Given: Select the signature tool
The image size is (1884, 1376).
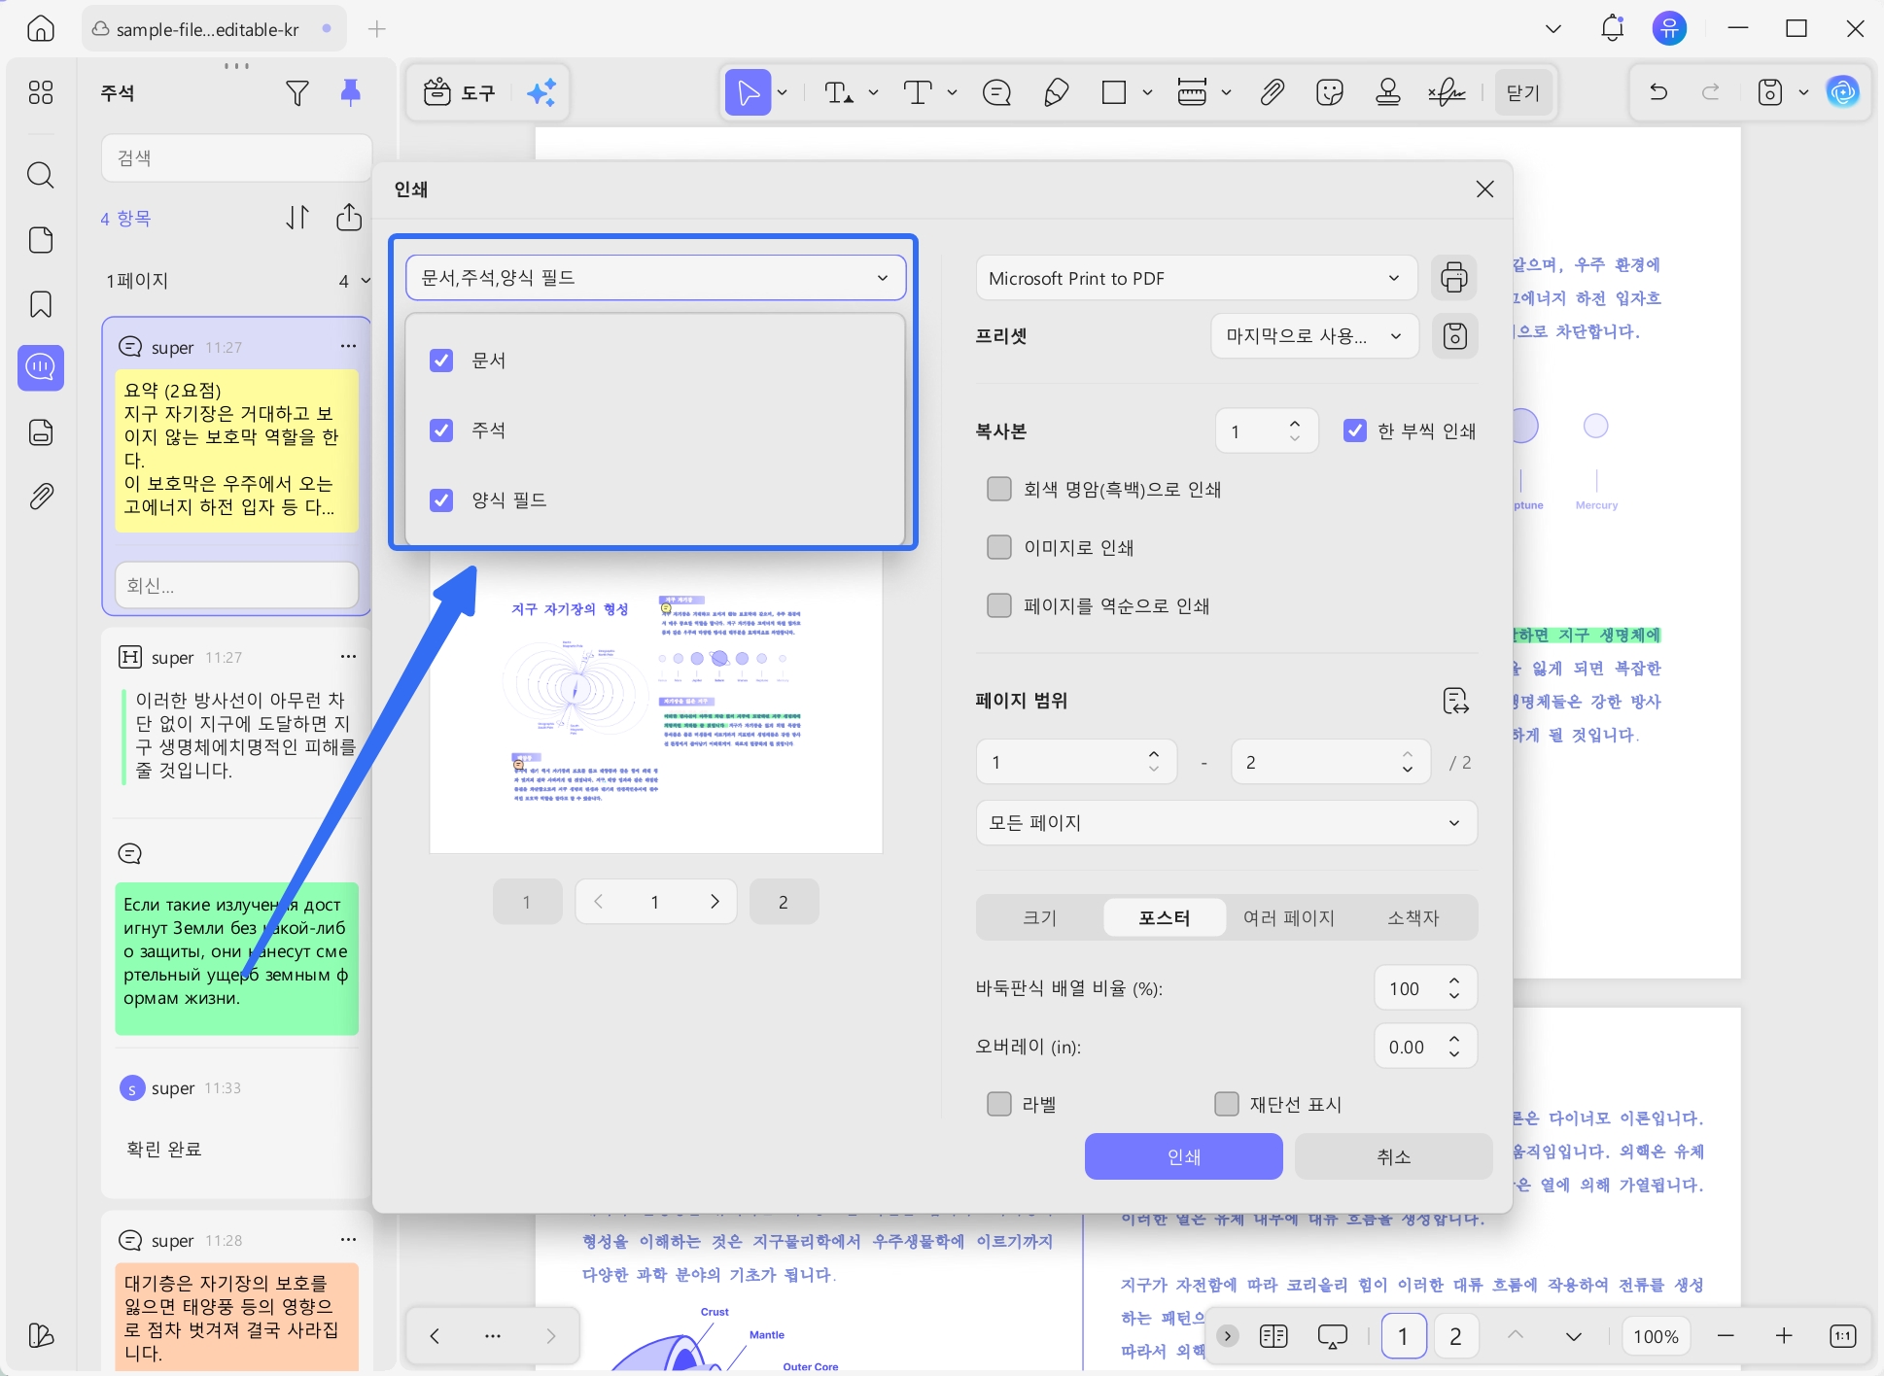Looking at the screenshot, I should pyautogui.click(x=1447, y=92).
